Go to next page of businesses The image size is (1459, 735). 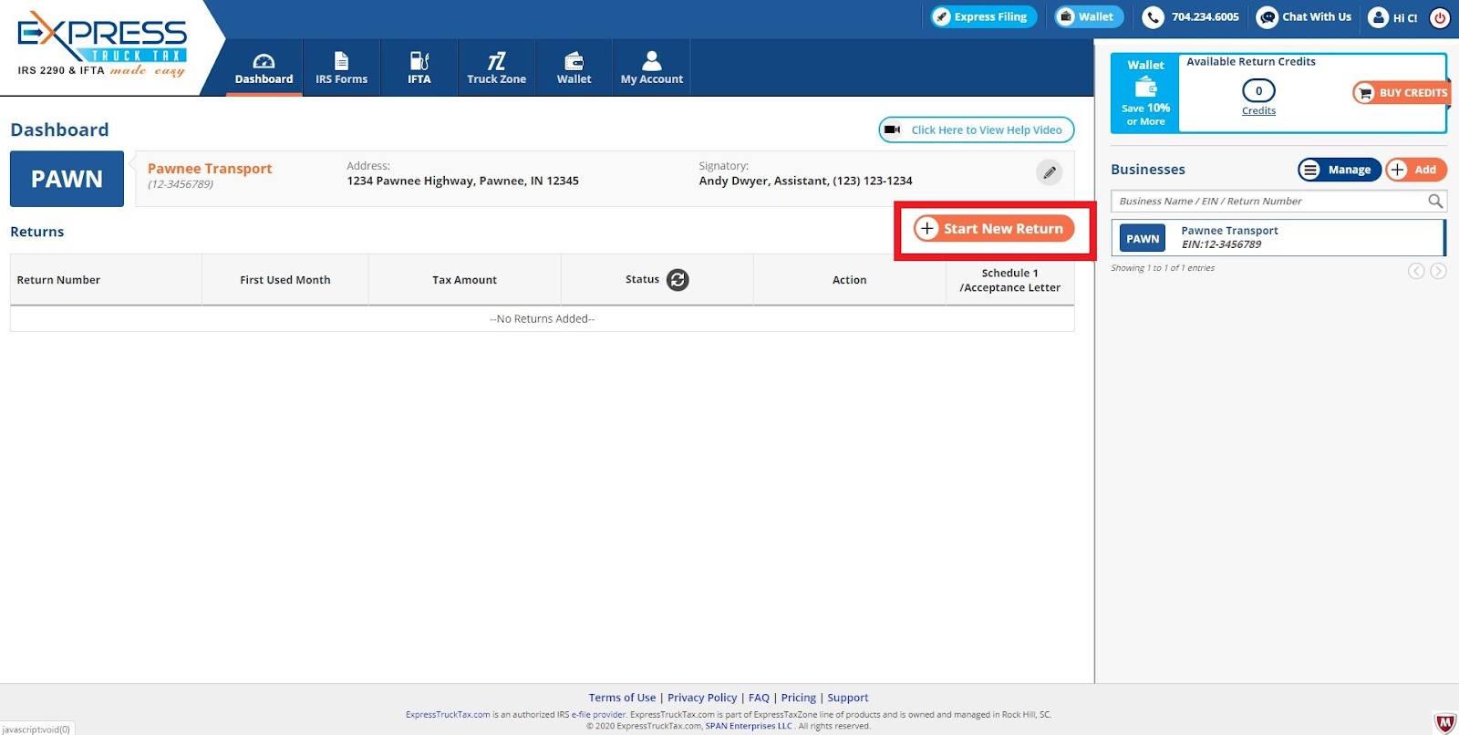tap(1438, 271)
